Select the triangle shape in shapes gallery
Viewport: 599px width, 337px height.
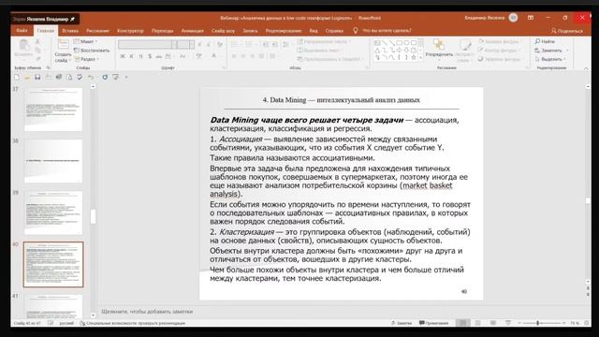tap(377, 50)
